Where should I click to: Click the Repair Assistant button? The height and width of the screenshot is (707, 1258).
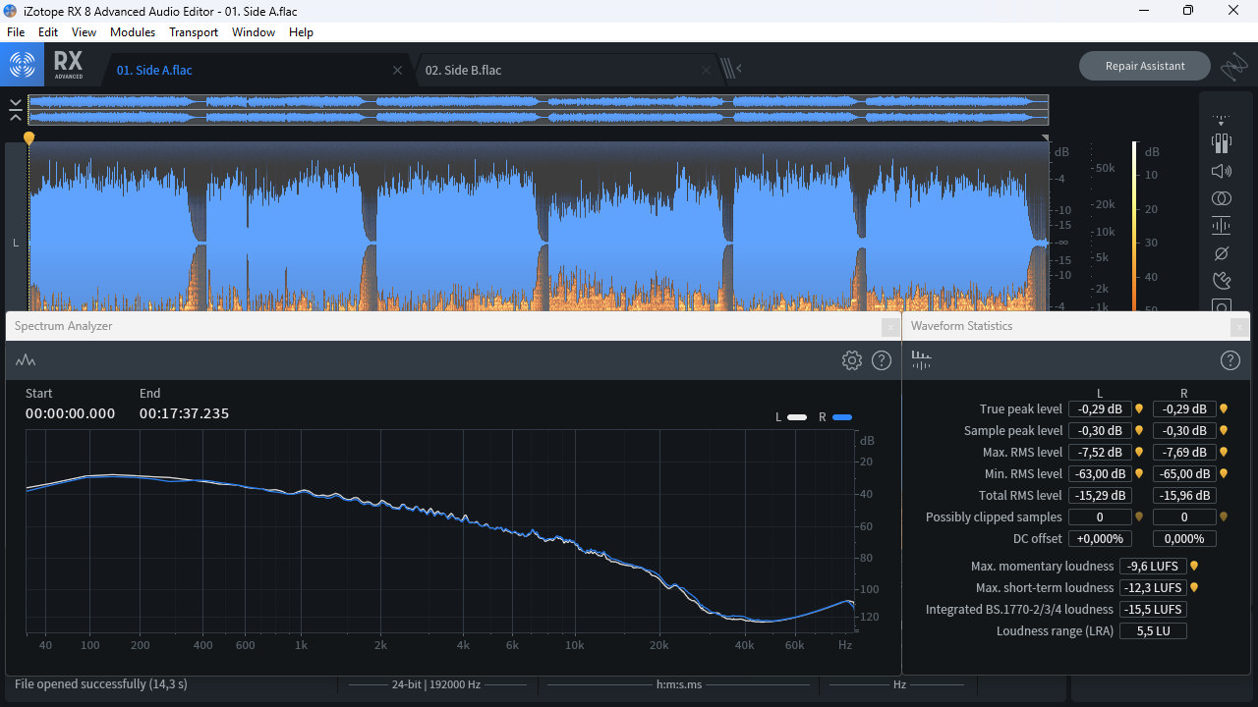coord(1144,66)
